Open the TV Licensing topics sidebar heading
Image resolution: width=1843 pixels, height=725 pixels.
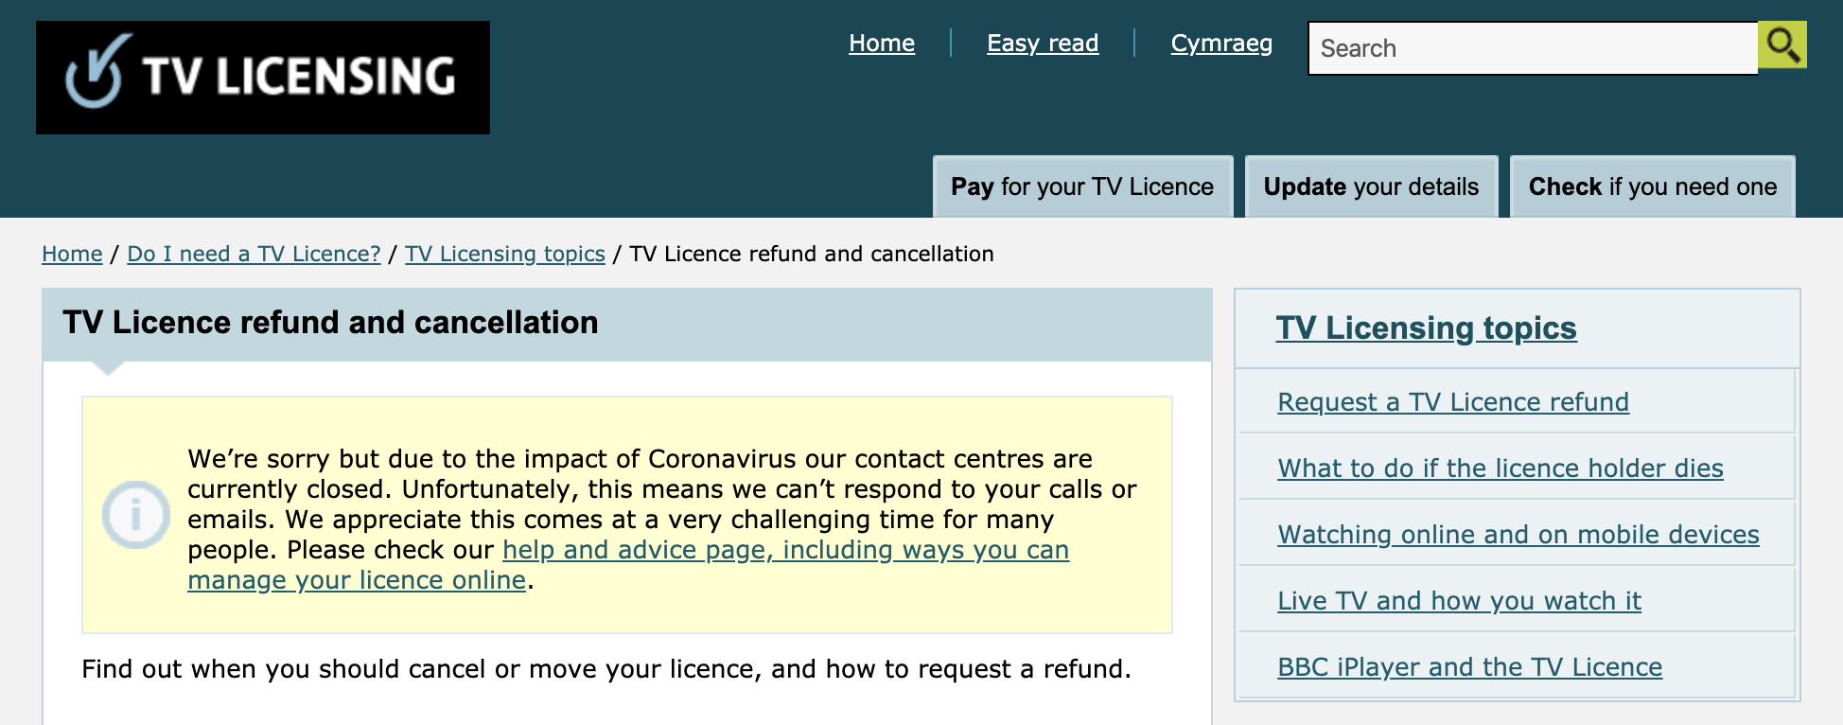pyautogui.click(x=1426, y=327)
